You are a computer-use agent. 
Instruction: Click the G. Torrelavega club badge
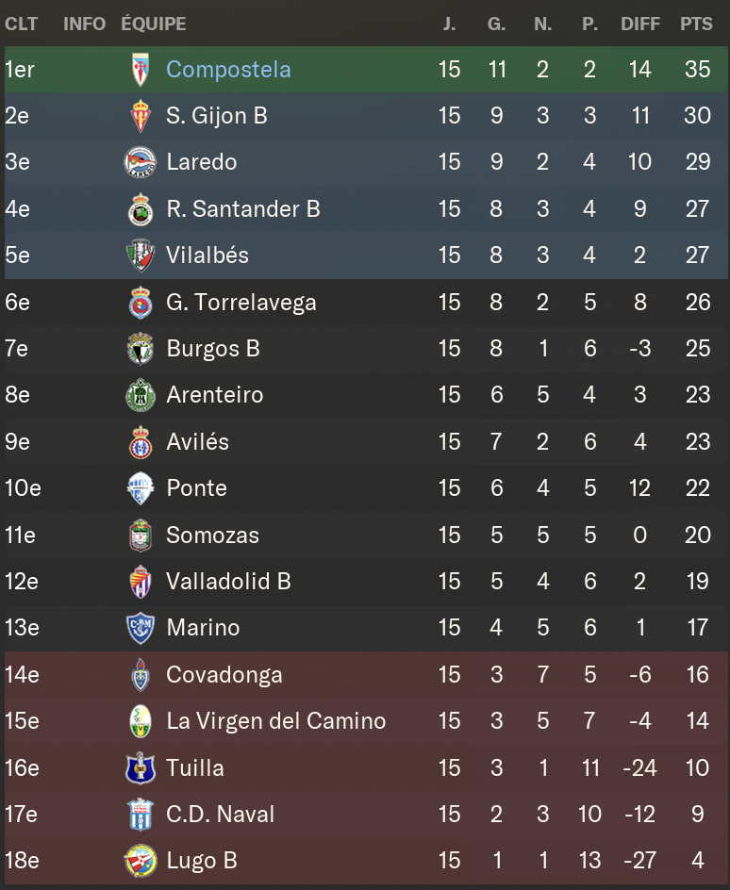point(141,303)
